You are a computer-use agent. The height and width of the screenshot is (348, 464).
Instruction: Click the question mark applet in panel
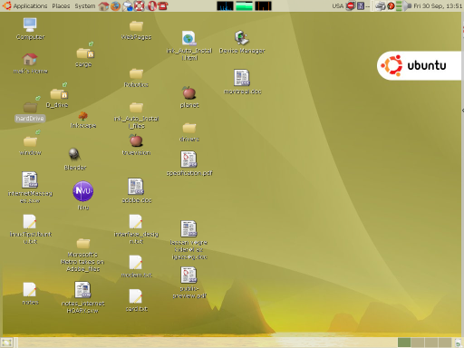click(361, 5)
